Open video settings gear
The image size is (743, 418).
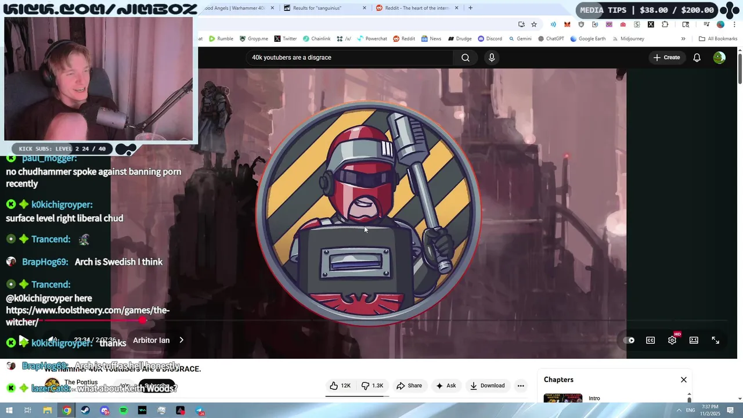(672, 340)
